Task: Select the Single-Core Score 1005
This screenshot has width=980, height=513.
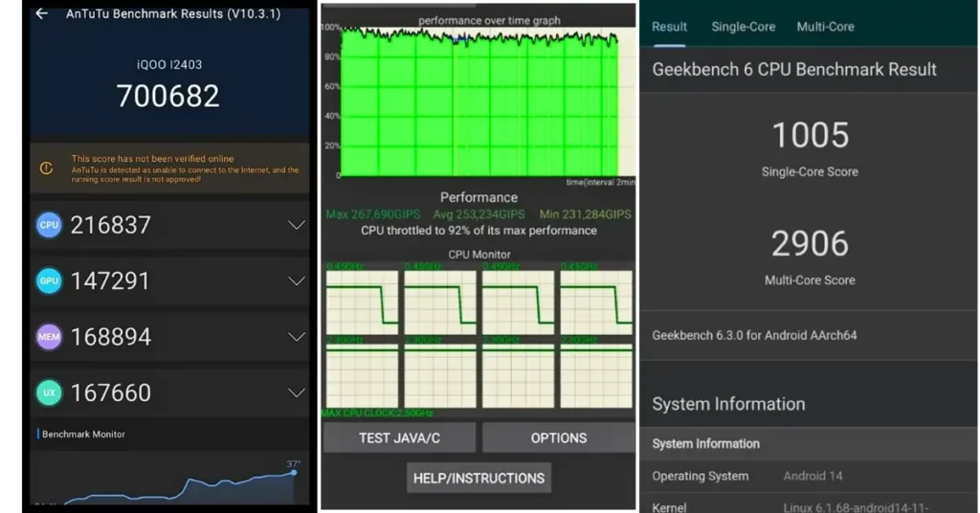Action: (x=810, y=135)
